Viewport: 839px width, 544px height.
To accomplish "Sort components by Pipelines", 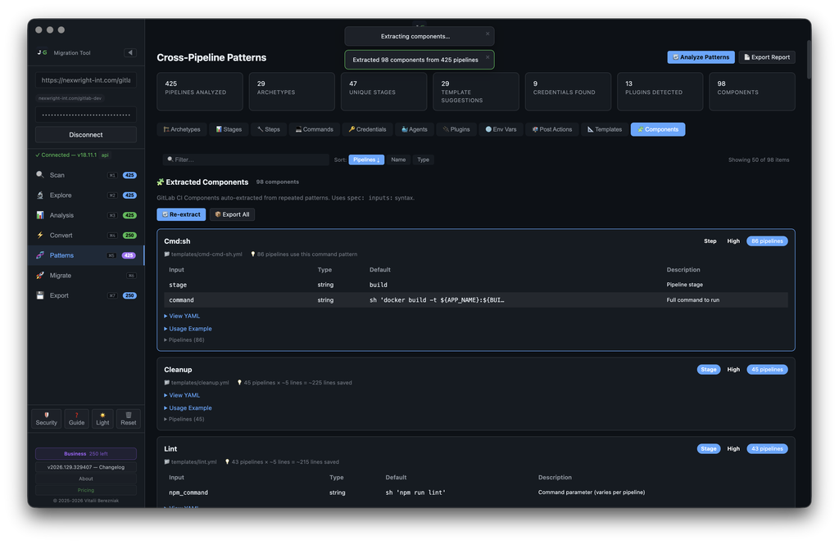I will point(366,160).
